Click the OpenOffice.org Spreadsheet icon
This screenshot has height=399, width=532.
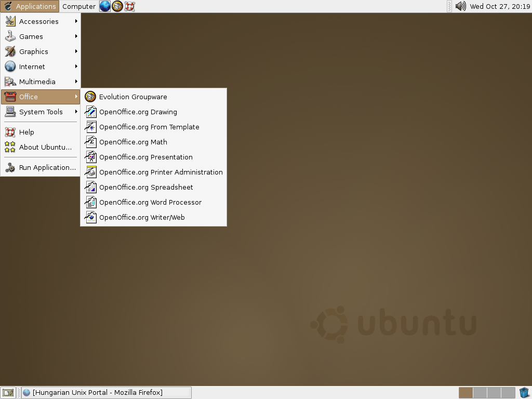coord(90,187)
